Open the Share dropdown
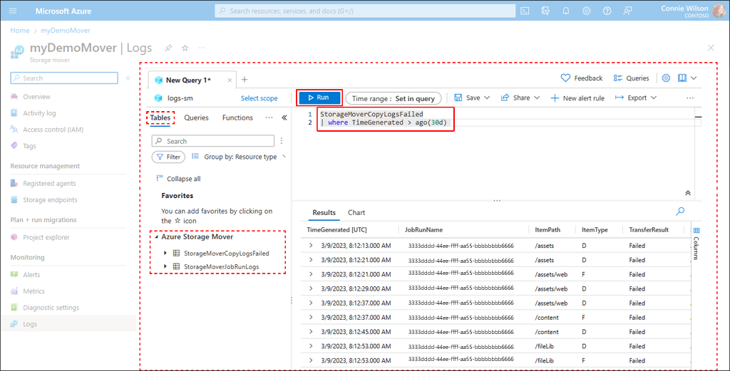Screen dimensions: 730x371 point(520,98)
